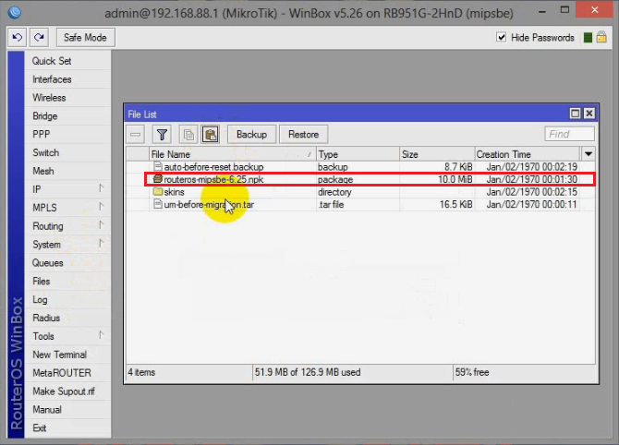Image resolution: width=619 pixels, height=445 pixels.
Task: Open the column selector dropdown arrow
Action: tap(589, 154)
